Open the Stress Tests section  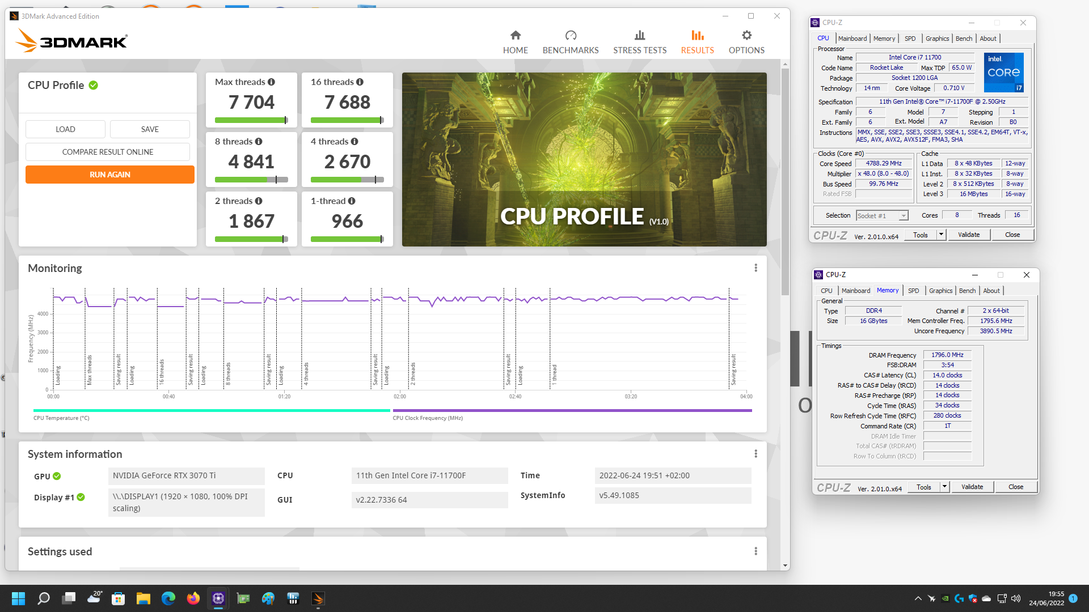pos(640,42)
